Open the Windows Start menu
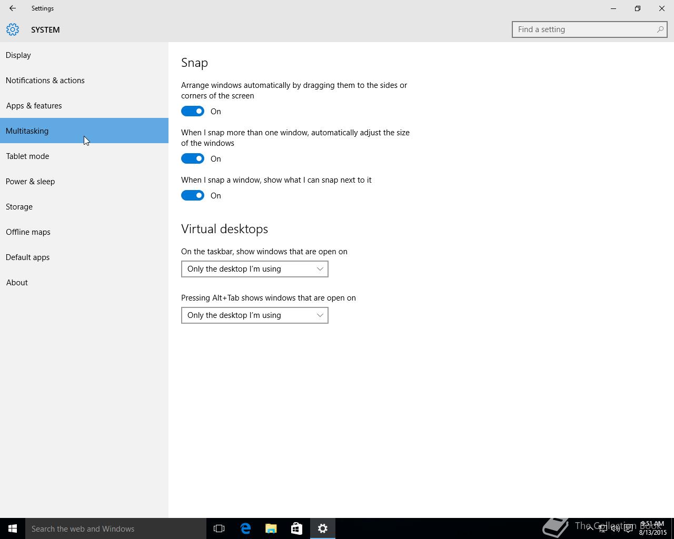This screenshot has height=539, width=674. coord(13,528)
